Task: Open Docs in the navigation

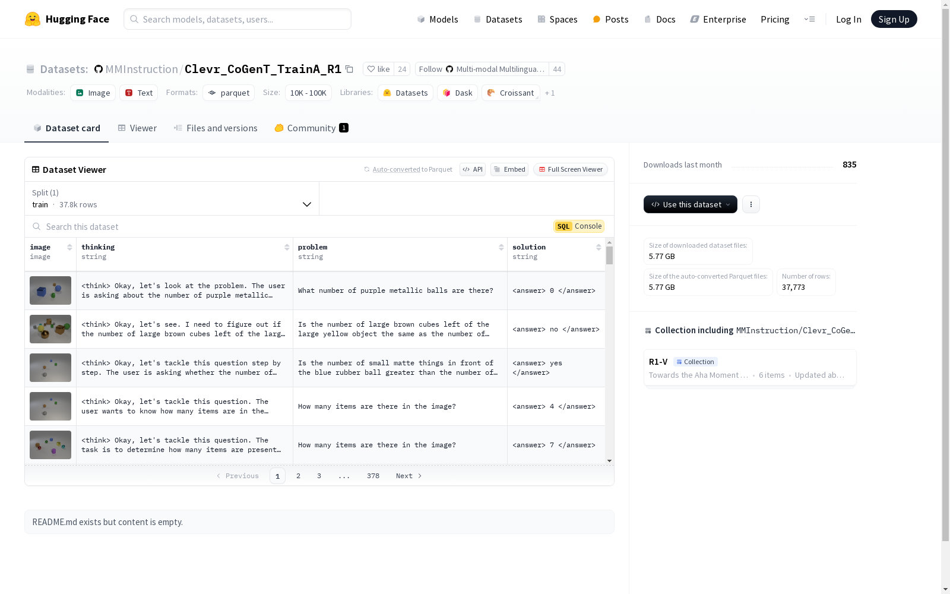Action: [x=660, y=19]
